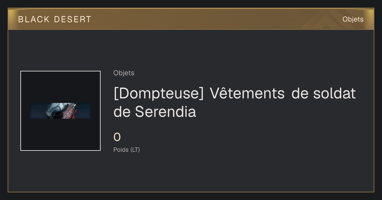Click the (LT) unit beside Poids
The image size is (382, 200).
135,150
